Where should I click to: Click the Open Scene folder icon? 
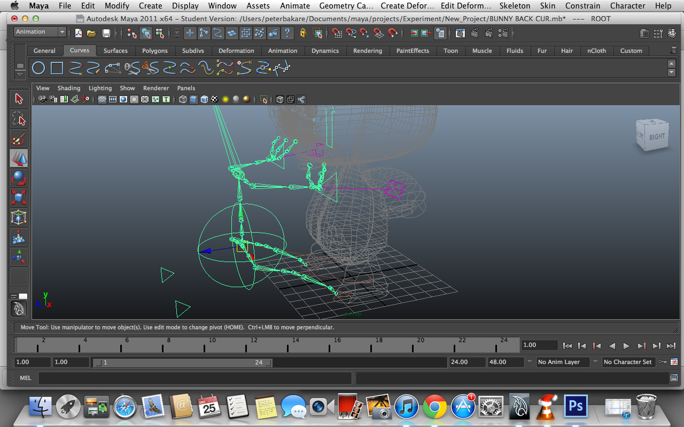pyautogui.click(x=91, y=33)
